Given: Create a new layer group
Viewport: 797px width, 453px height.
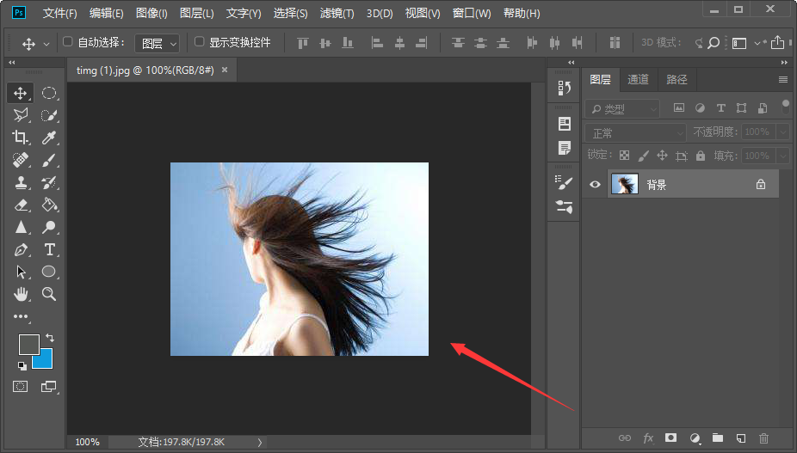Looking at the screenshot, I should [718, 438].
